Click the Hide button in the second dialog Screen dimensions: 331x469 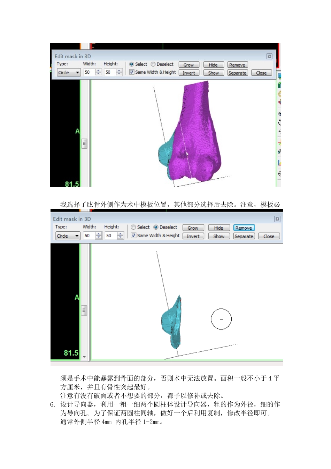tap(219, 228)
